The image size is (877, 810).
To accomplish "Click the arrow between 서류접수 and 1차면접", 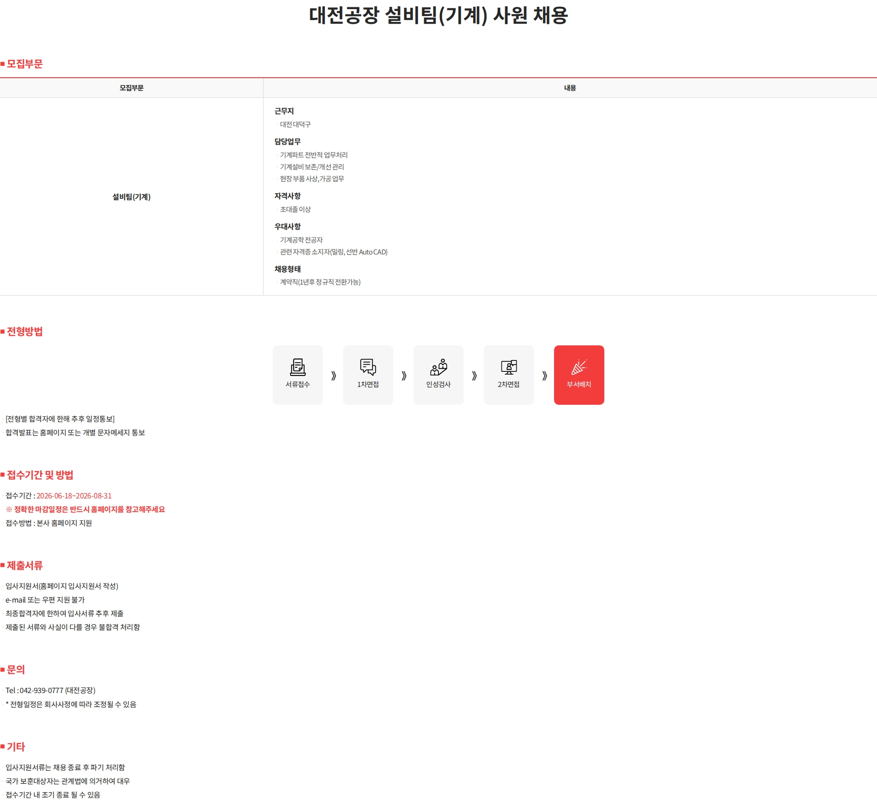I will pyautogui.click(x=333, y=376).
